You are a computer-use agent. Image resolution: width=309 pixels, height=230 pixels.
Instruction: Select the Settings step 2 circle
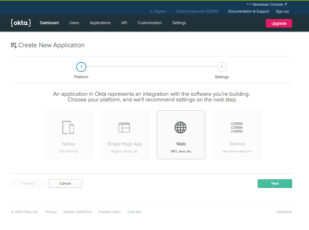(x=222, y=67)
